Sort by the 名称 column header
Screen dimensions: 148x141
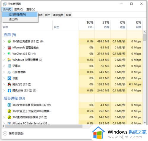click(27, 25)
